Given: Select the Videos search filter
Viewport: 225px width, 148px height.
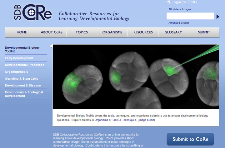Looking at the screenshot, I should (177, 9).
